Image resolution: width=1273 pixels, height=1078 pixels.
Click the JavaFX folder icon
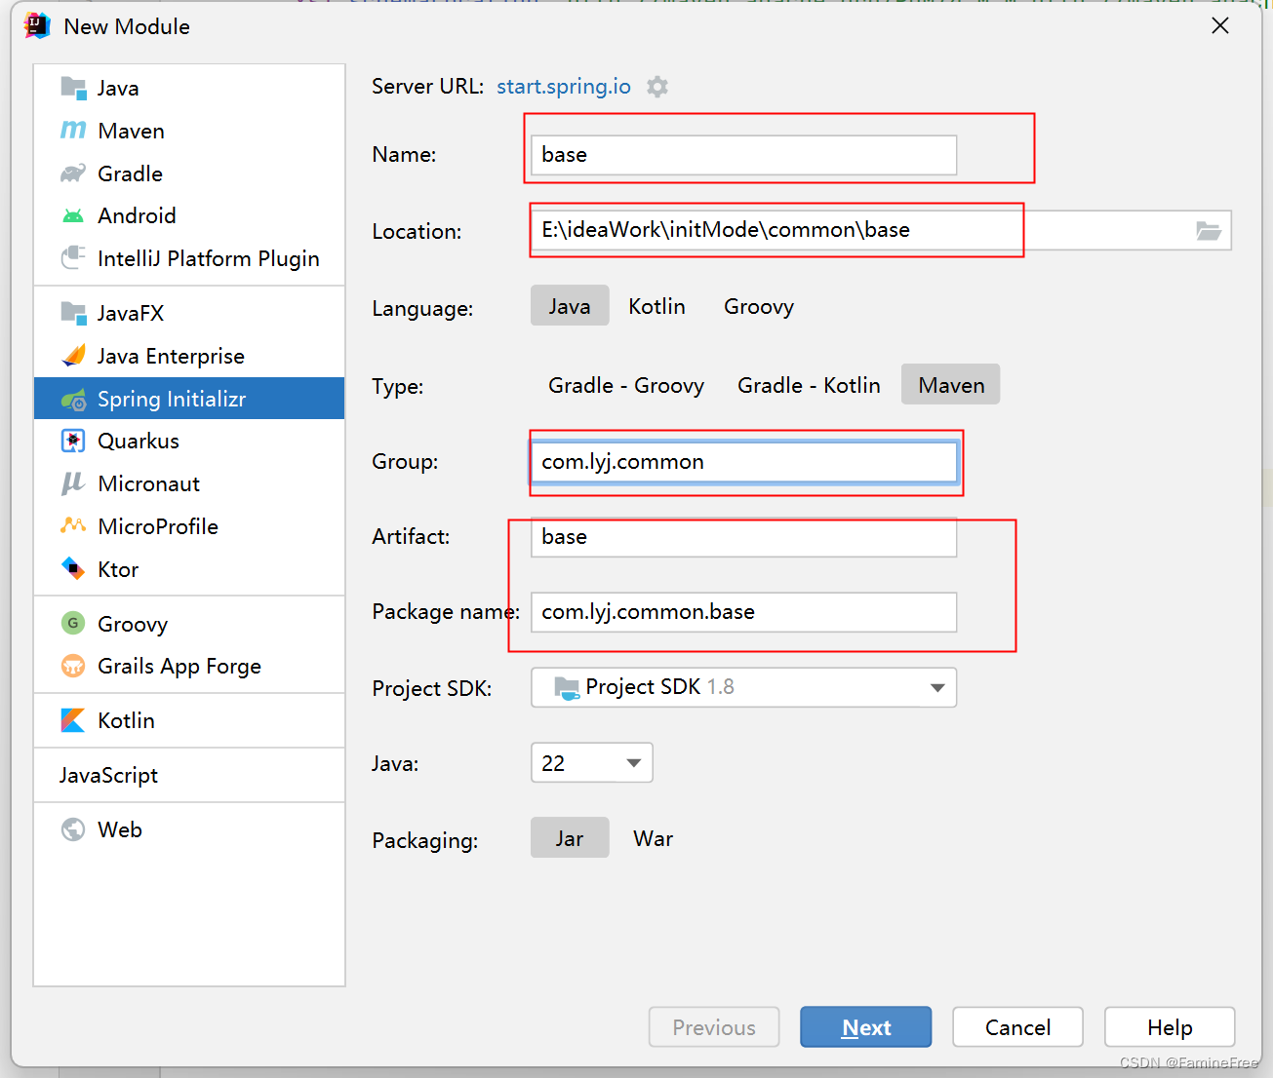click(73, 313)
